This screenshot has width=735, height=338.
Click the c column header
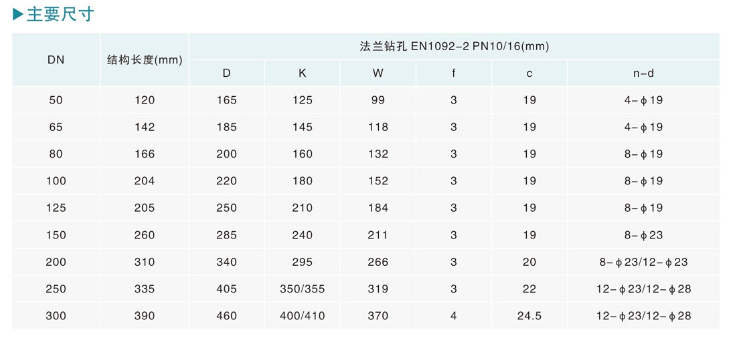coord(529,74)
